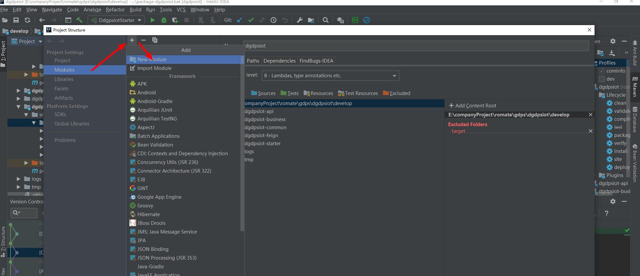Switch to the Dependencies tab
Viewport: 640px width, 276px height.
[x=280, y=61]
